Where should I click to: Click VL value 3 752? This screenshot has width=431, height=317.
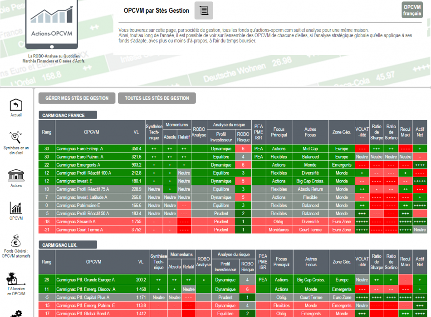[137, 230]
